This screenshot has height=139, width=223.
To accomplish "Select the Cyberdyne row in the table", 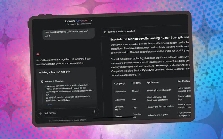I will click(120, 99).
